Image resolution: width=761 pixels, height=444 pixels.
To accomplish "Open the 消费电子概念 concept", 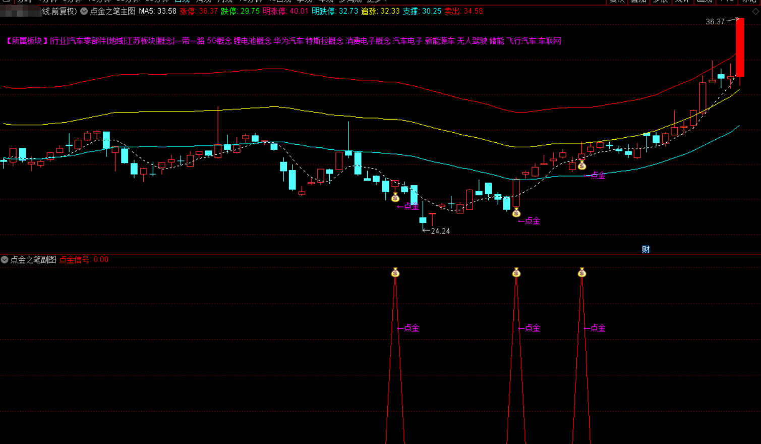I will click(x=368, y=41).
